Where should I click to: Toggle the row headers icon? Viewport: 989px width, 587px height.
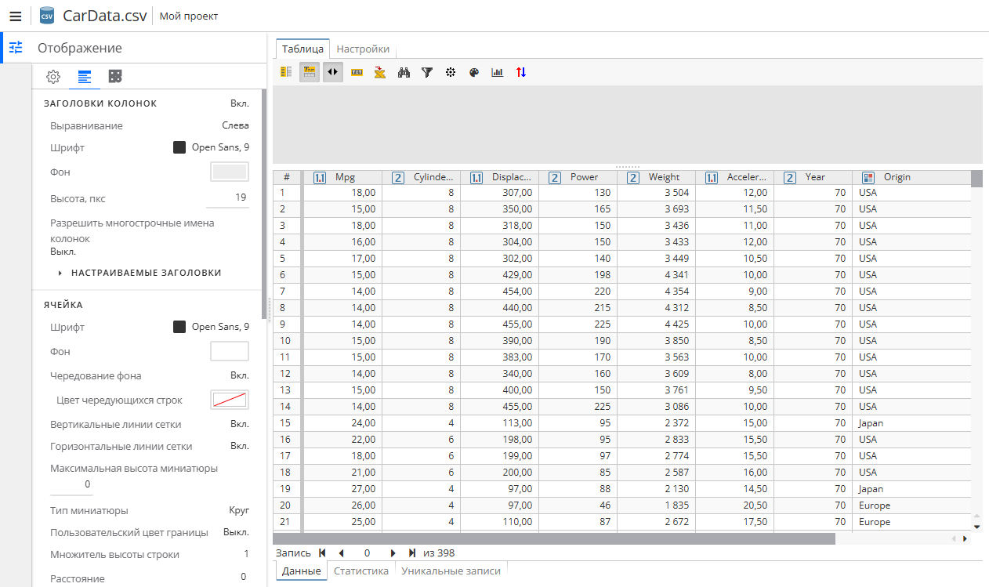pos(285,72)
